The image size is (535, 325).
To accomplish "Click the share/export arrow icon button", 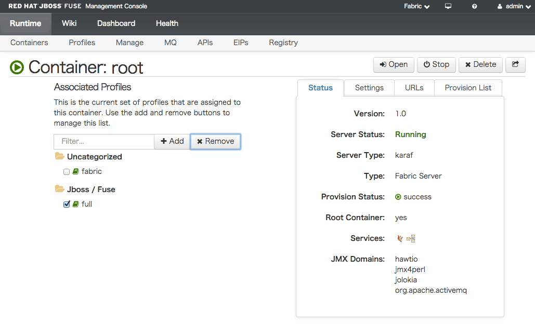I will tap(515, 64).
